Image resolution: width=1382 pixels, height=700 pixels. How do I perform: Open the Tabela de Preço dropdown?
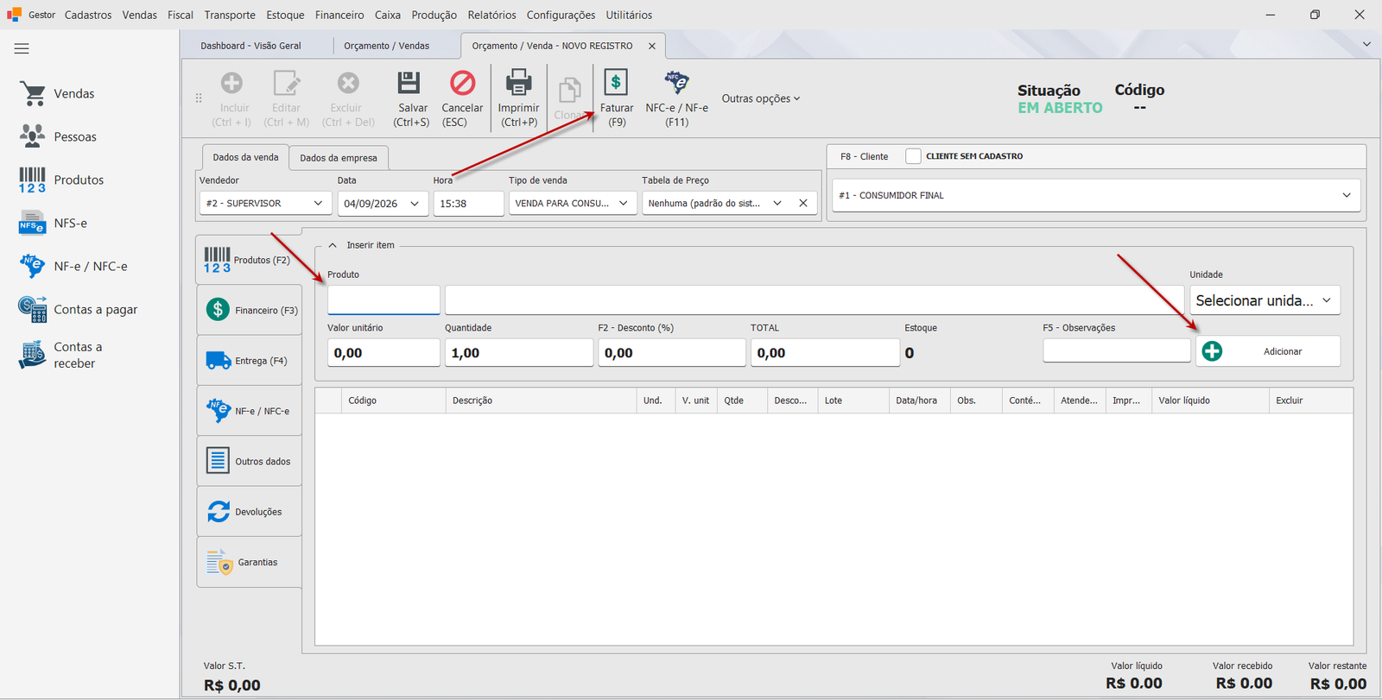777,204
